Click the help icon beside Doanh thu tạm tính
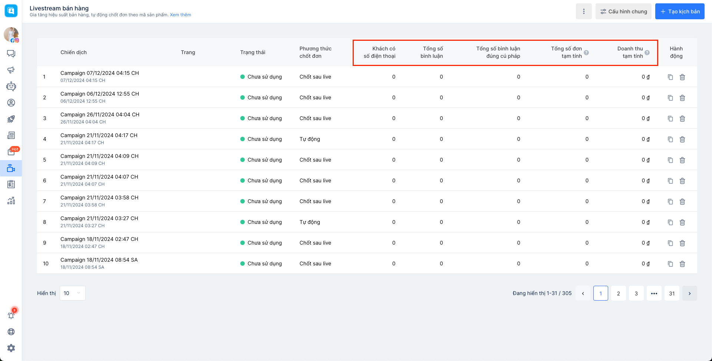Image resolution: width=712 pixels, height=361 pixels. pyautogui.click(x=647, y=53)
